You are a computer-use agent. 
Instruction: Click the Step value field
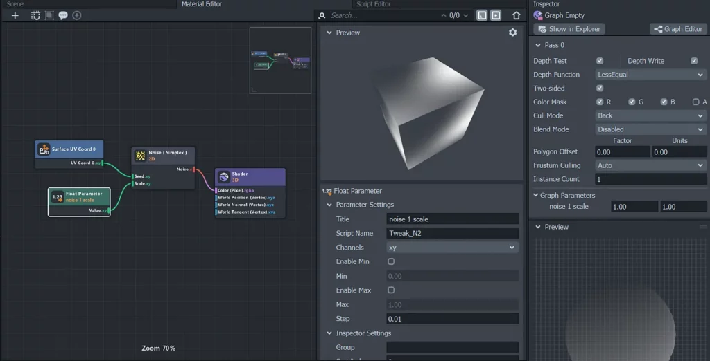(x=452, y=319)
